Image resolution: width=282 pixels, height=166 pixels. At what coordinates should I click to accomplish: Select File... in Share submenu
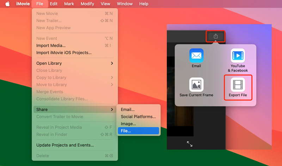[139, 131]
